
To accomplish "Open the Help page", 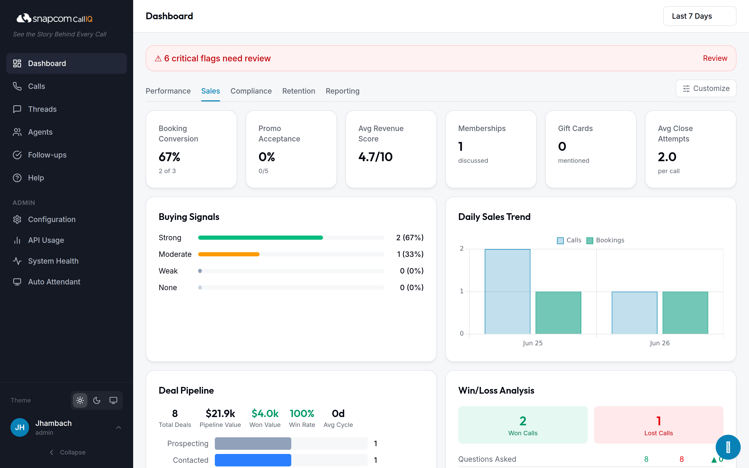I will point(67,178).
